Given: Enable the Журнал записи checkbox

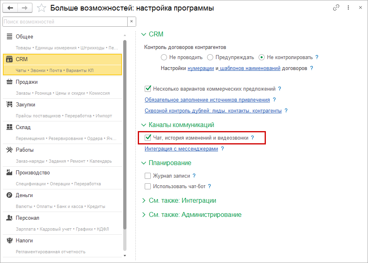Looking at the screenshot, I should [148, 176].
